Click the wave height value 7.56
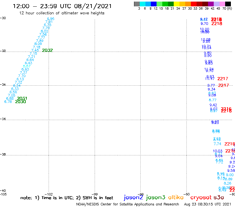This screenshot has width=235, height=207. click(x=43, y=34)
